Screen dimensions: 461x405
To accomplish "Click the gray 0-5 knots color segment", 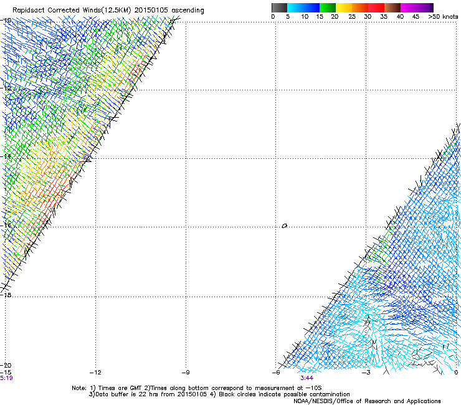I will [279, 7].
